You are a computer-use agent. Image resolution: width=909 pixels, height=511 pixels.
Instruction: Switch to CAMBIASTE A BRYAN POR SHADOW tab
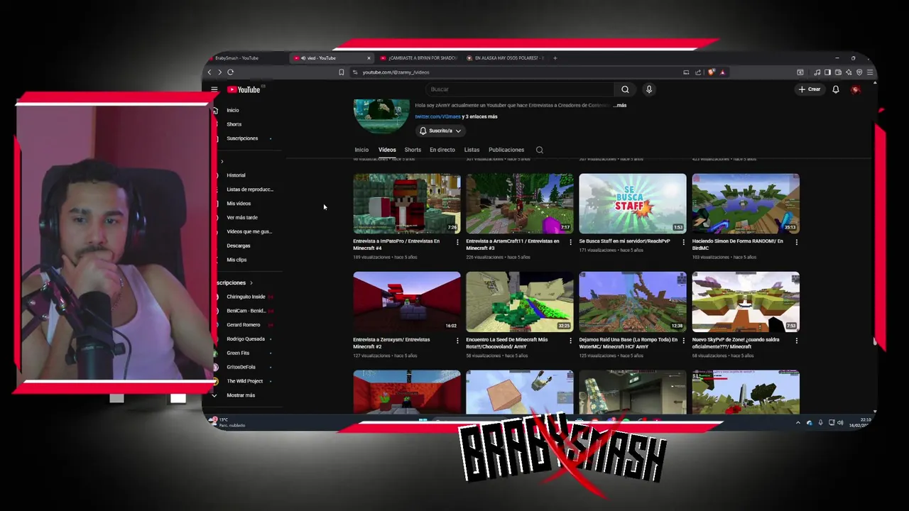[418, 58]
